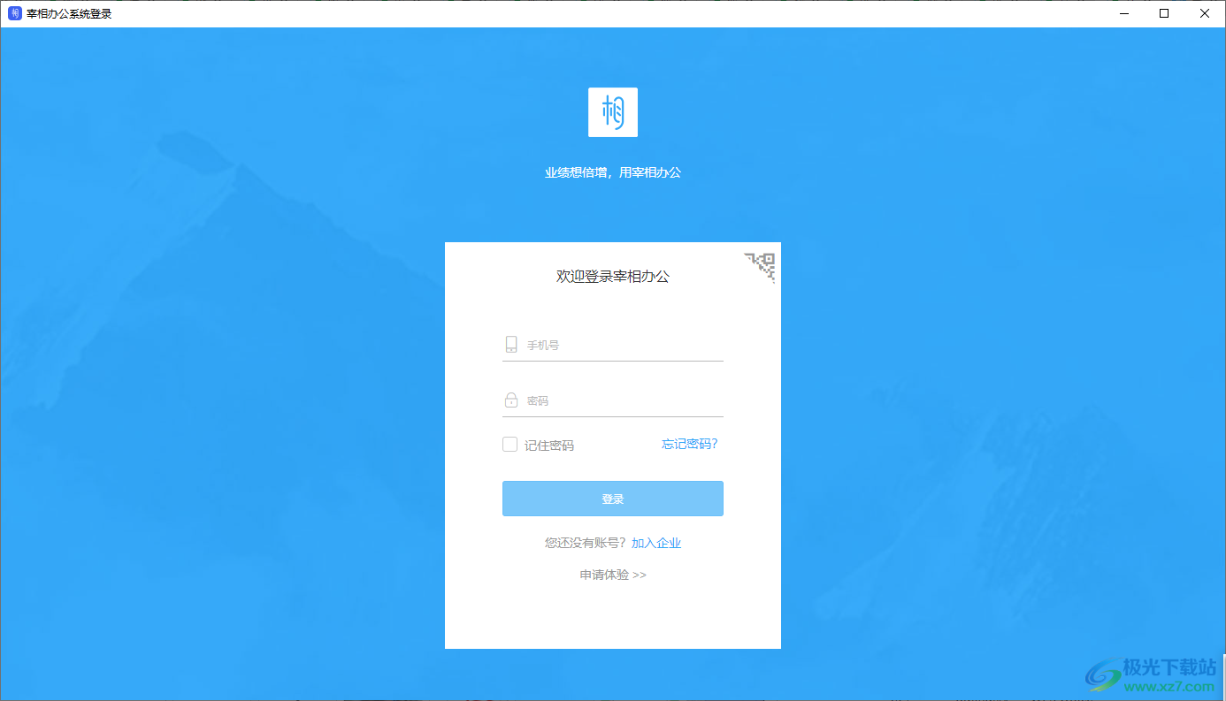This screenshot has height=701, width=1226.
Task: Enable the 记住密码 checkbox
Action: pos(510,445)
